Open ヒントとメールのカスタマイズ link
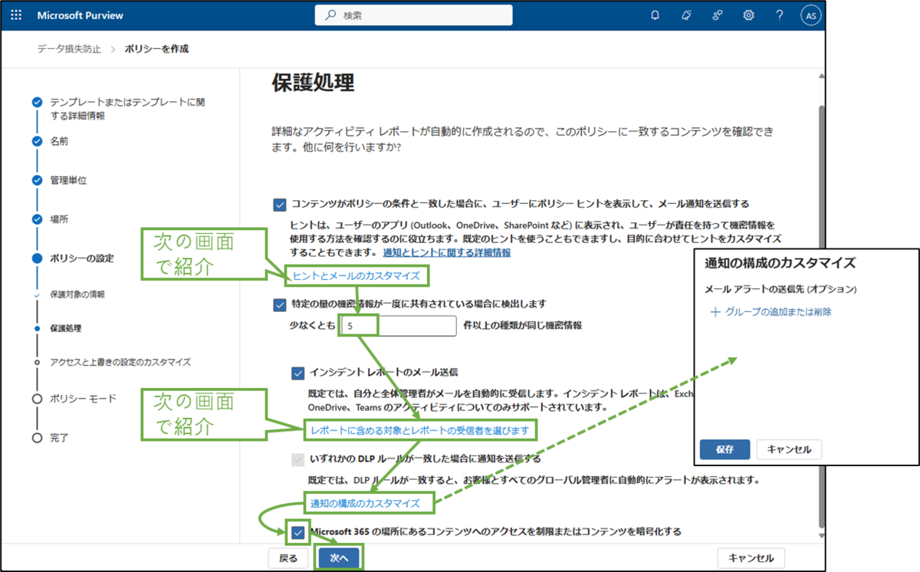Image resolution: width=920 pixels, height=572 pixels. click(356, 276)
